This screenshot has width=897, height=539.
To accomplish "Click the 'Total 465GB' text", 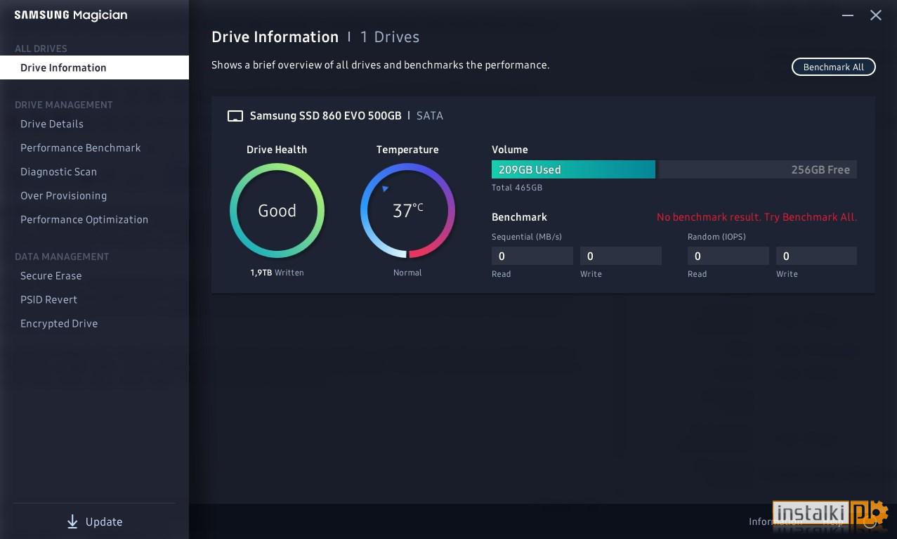I will coord(517,188).
